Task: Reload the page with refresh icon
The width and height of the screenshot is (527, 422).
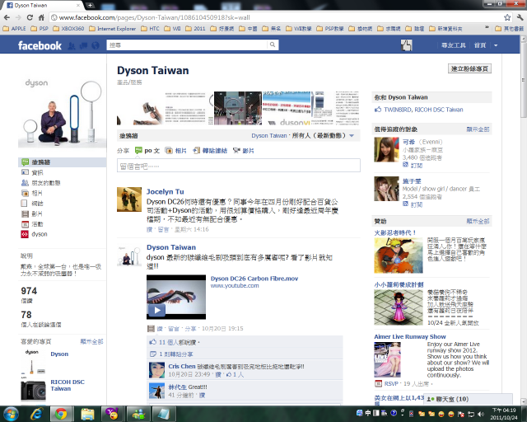Action: click(x=30, y=17)
